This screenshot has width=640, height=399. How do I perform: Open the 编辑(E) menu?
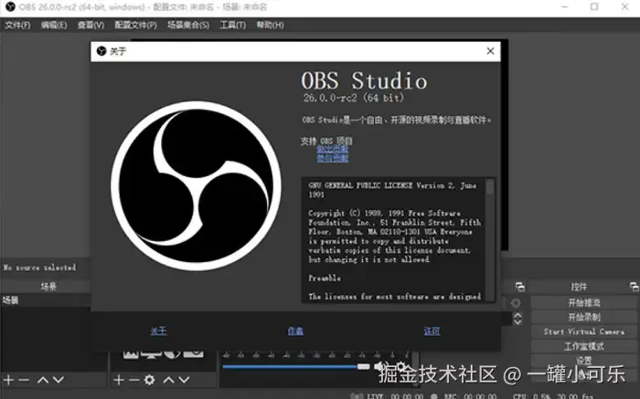(54, 26)
